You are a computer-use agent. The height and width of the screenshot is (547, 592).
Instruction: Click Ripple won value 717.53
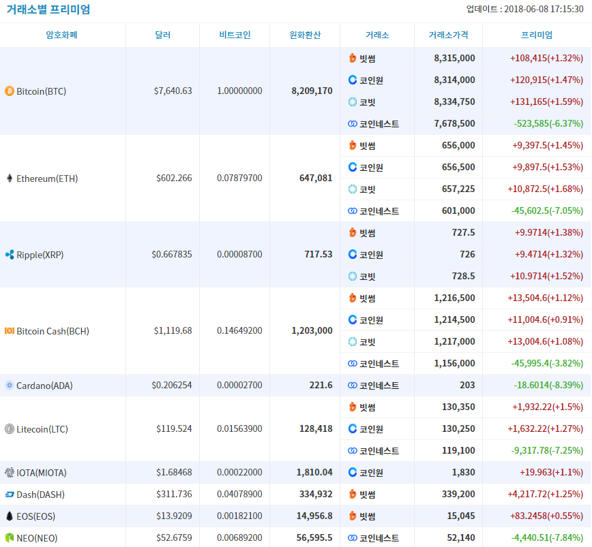(x=319, y=255)
